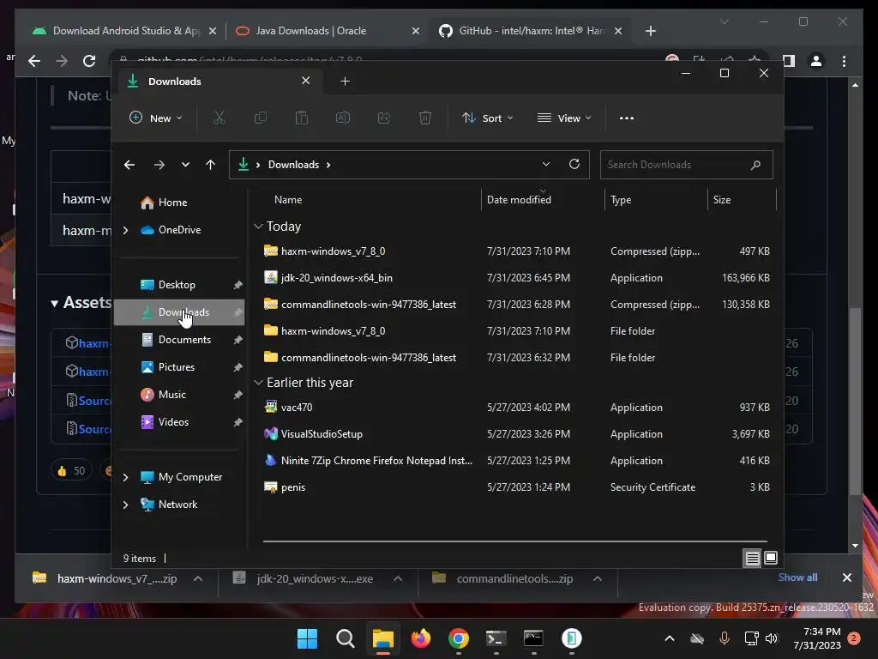
Task: Open the View dropdown menu
Action: point(564,118)
